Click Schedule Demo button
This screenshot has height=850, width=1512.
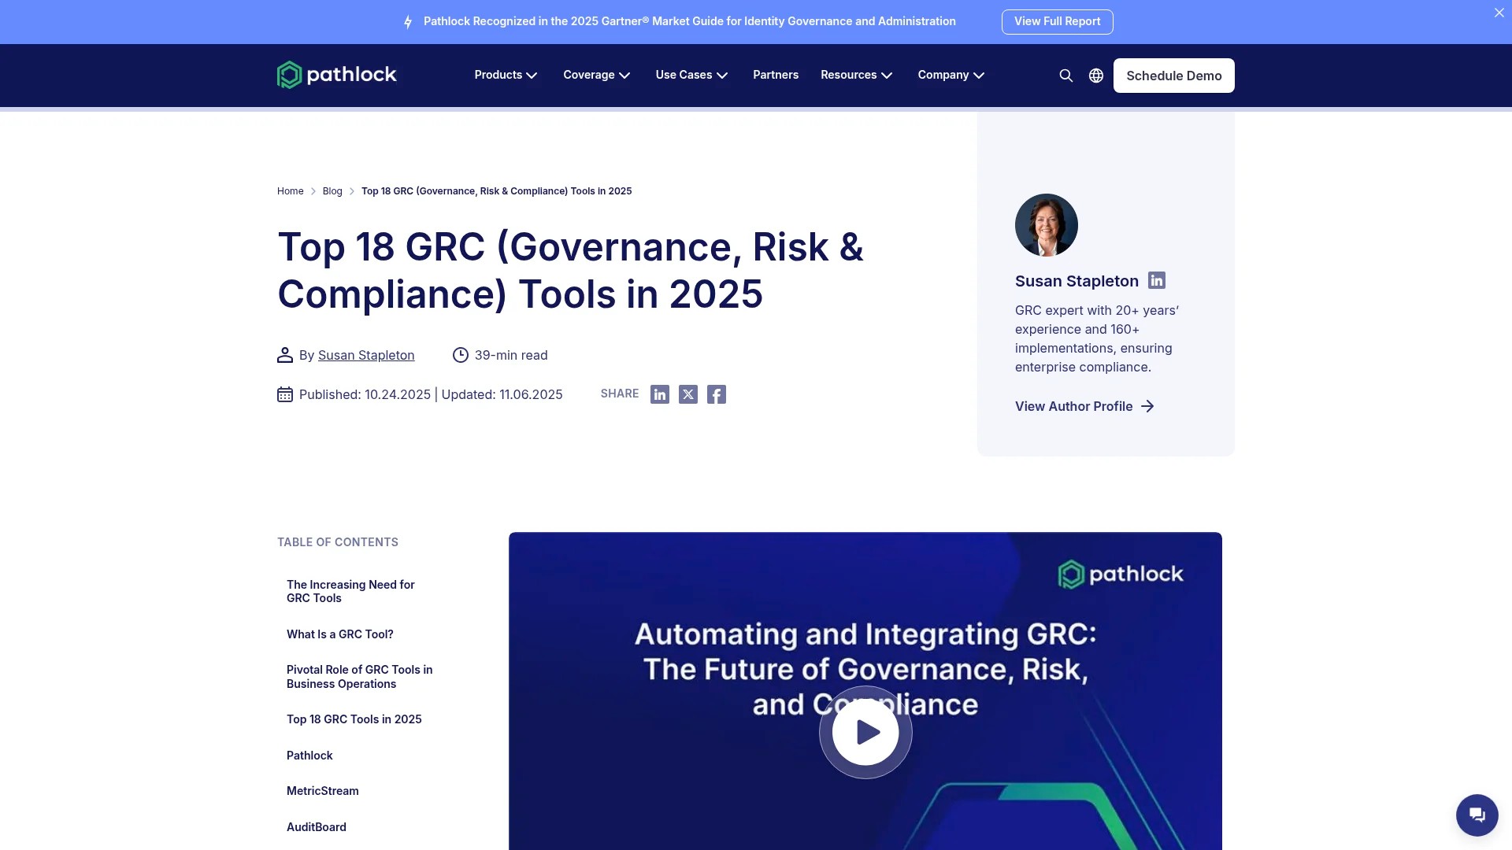coord(1173,76)
